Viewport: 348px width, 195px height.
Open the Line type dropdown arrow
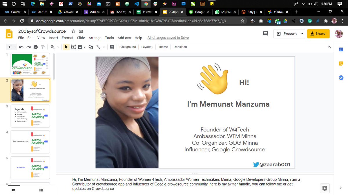[x=104, y=47]
